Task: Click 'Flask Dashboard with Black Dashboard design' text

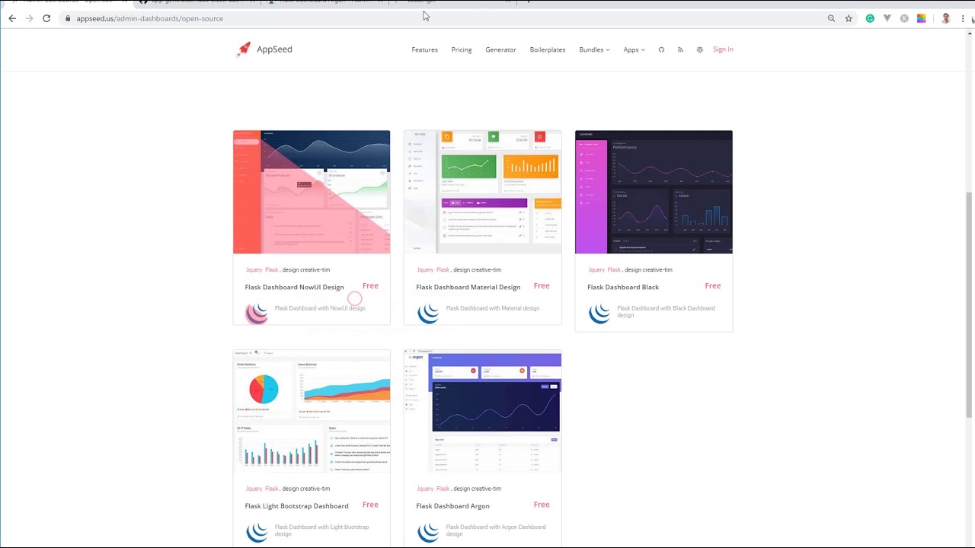Action: pyautogui.click(x=666, y=311)
